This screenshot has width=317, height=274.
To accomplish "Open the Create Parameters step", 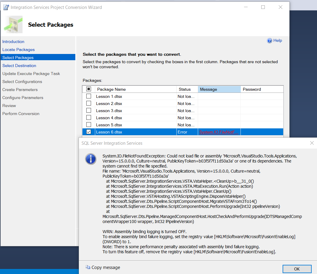I will pos(20,90).
